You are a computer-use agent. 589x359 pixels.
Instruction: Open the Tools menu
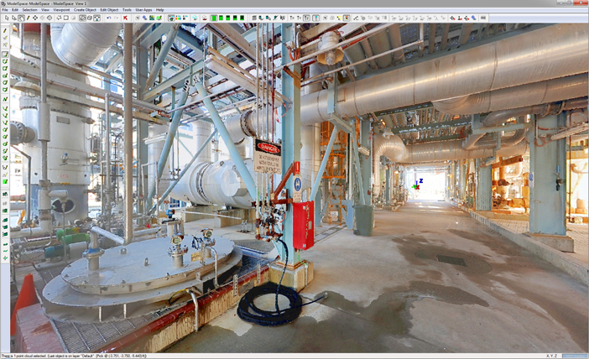pyautogui.click(x=127, y=9)
